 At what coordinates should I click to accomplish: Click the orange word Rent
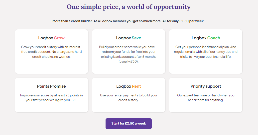[x=136, y=86]
